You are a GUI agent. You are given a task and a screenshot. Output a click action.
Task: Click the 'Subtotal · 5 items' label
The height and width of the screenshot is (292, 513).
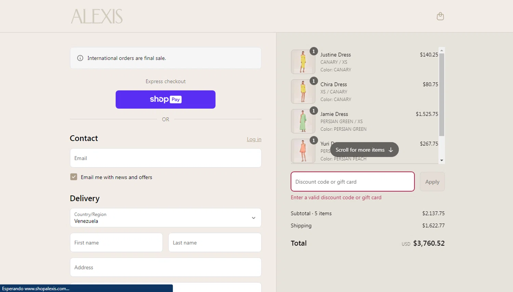coord(311,213)
